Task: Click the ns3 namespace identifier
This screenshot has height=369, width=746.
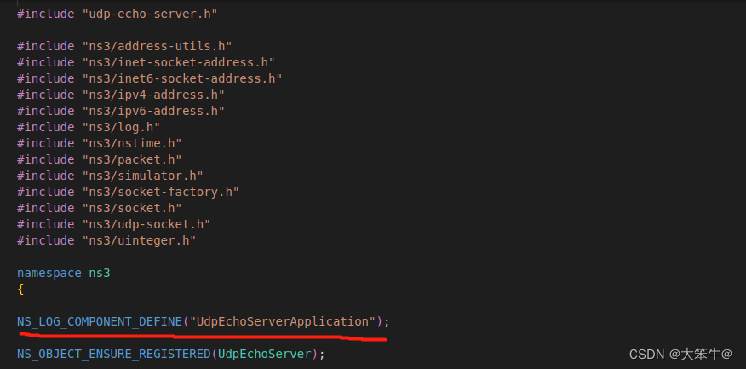Action: (100, 274)
